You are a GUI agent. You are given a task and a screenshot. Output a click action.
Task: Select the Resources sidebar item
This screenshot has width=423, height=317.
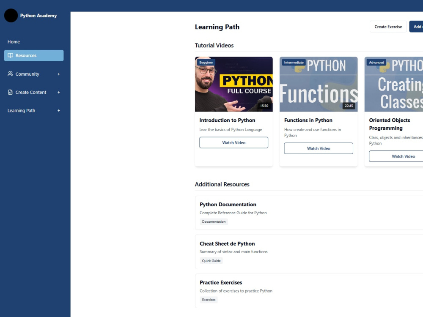(34, 55)
